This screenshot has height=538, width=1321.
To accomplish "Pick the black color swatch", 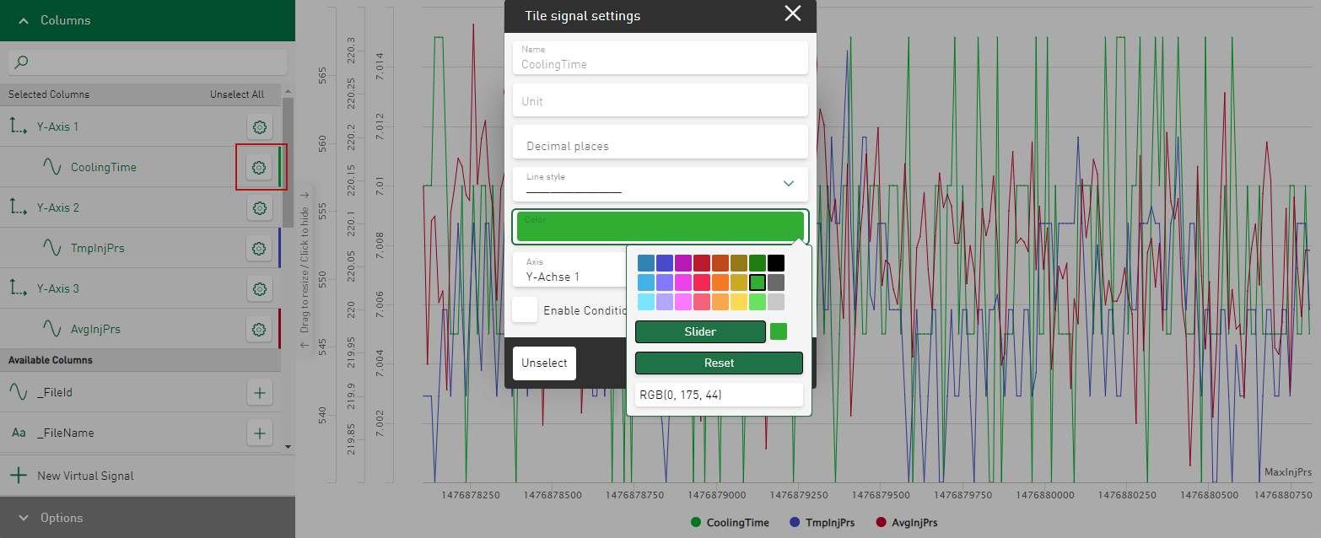I will [776, 263].
